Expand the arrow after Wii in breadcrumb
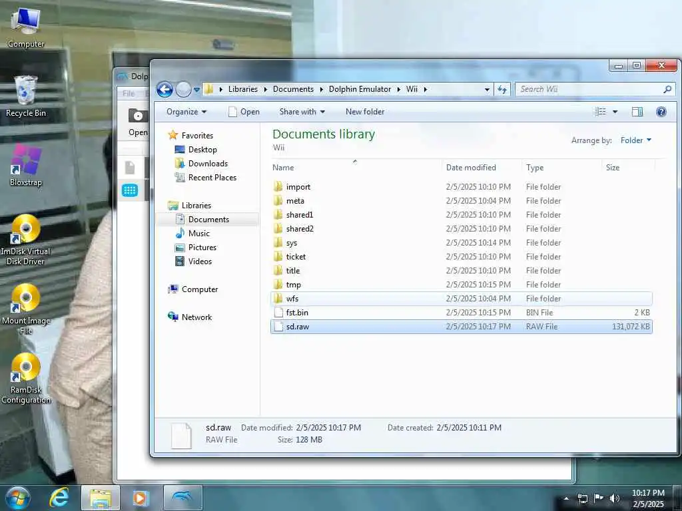This screenshot has width=682, height=511. click(x=426, y=89)
